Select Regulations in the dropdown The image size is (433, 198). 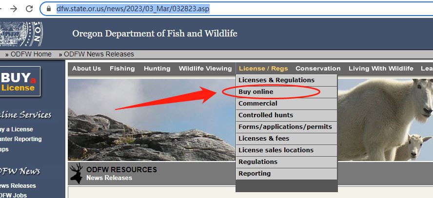[x=258, y=162]
